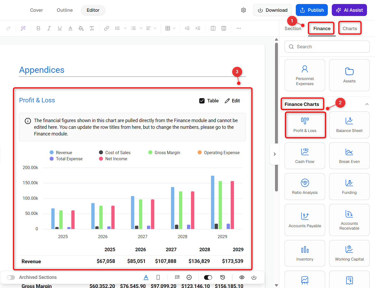Screen dimensions: 375x288
Task: Insert Profit & Loss chart card
Action: point(305,125)
